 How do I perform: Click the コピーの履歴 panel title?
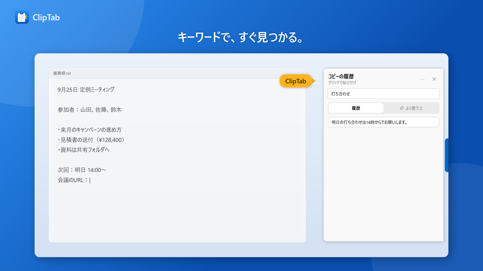point(341,76)
